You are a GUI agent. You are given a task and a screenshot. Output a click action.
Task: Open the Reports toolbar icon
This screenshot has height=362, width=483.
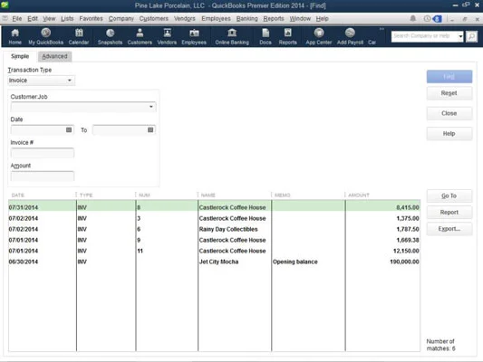(x=287, y=36)
